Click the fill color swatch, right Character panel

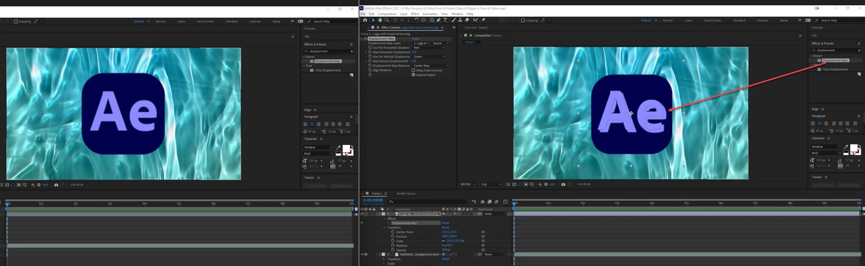853,148
